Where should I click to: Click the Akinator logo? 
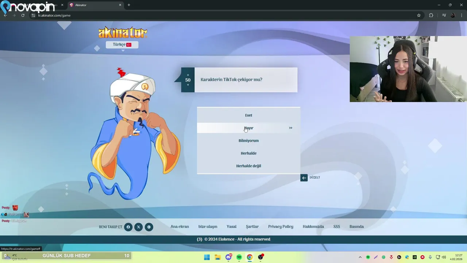click(123, 33)
